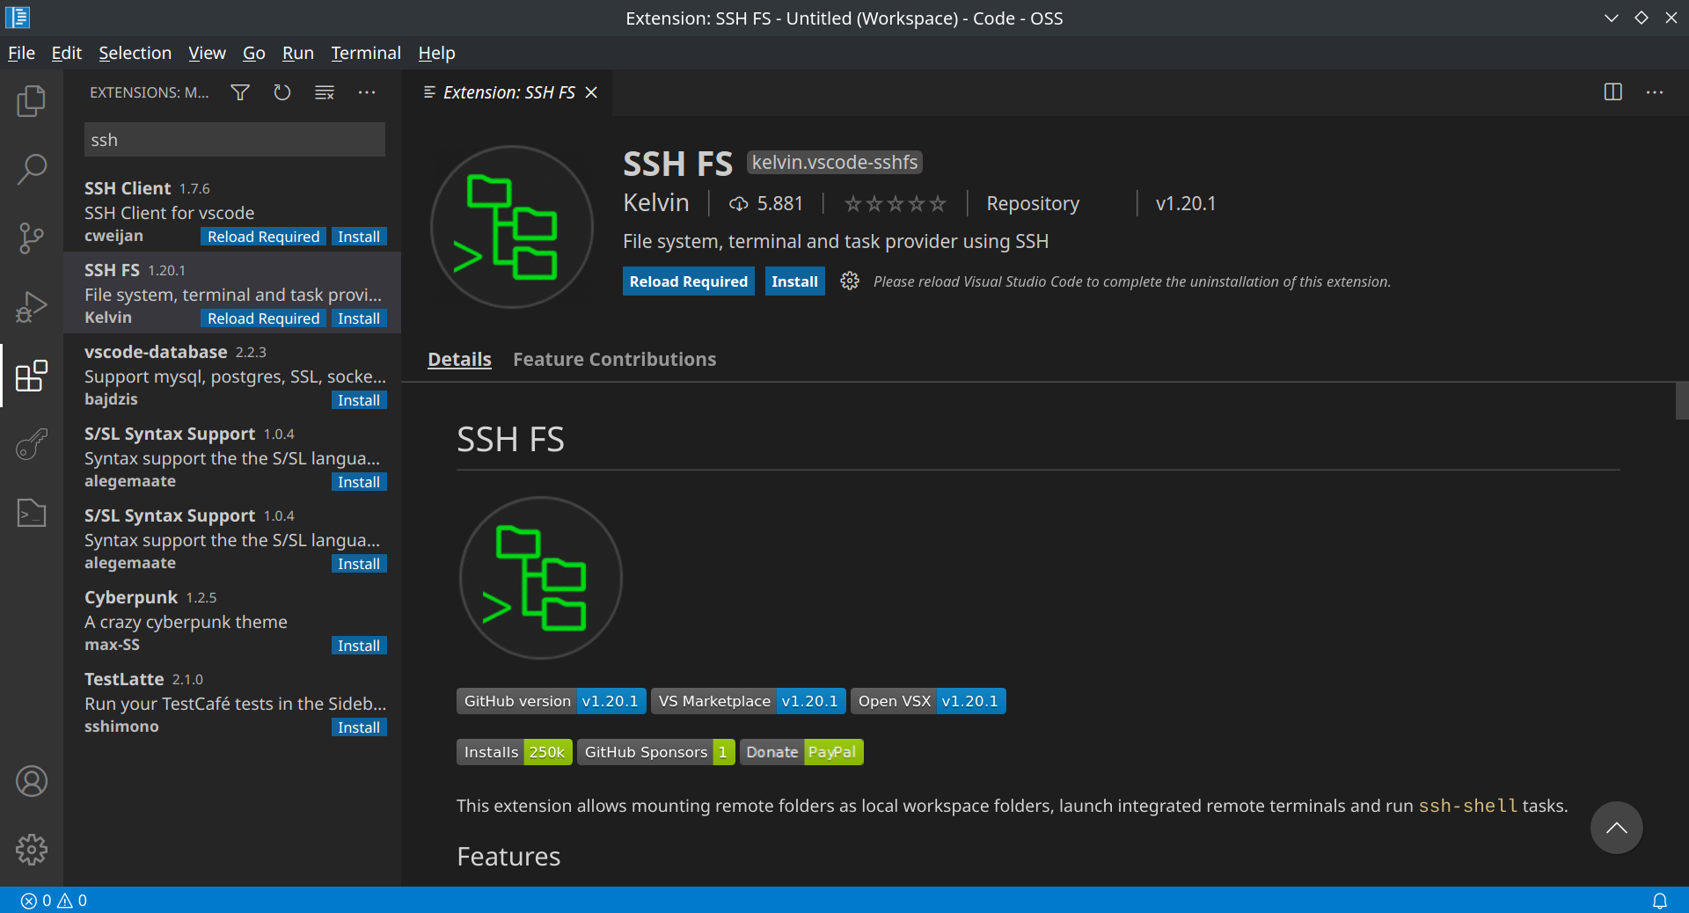This screenshot has height=913, width=1689.
Task: Click the GitHub Sponsors badge
Action: click(656, 752)
